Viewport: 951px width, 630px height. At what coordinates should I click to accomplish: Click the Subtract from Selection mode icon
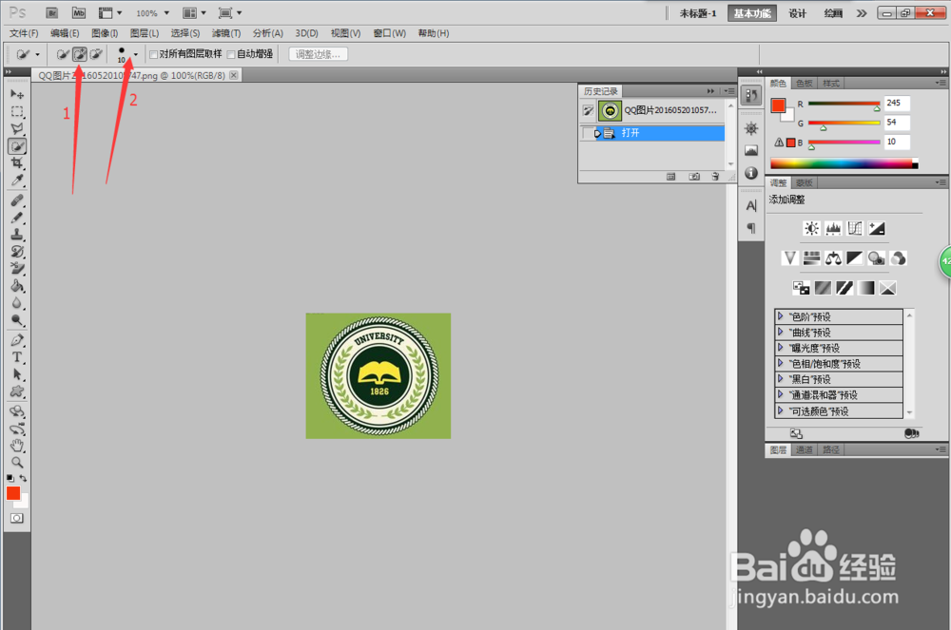coord(96,54)
